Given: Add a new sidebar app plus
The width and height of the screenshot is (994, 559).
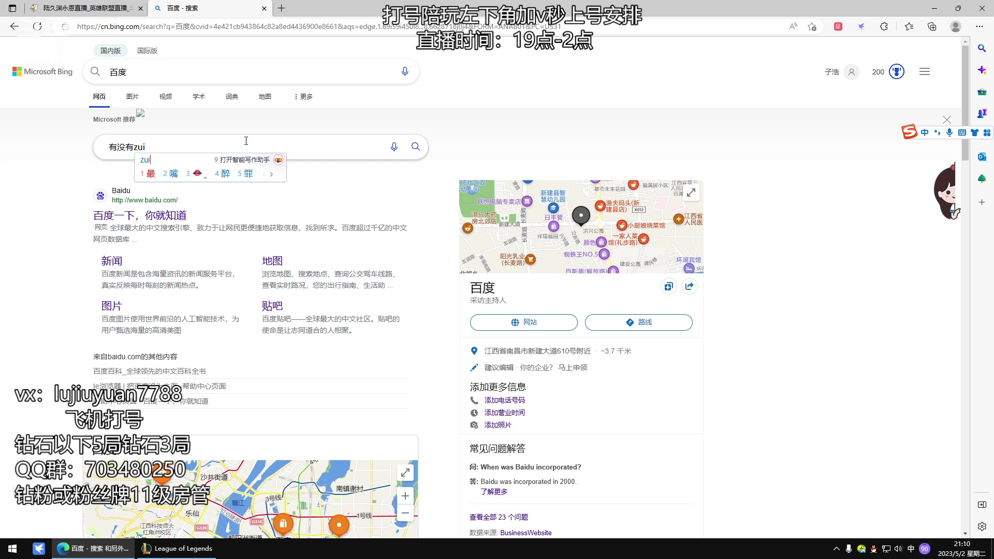Looking at the screenshot, I should 982,202.
